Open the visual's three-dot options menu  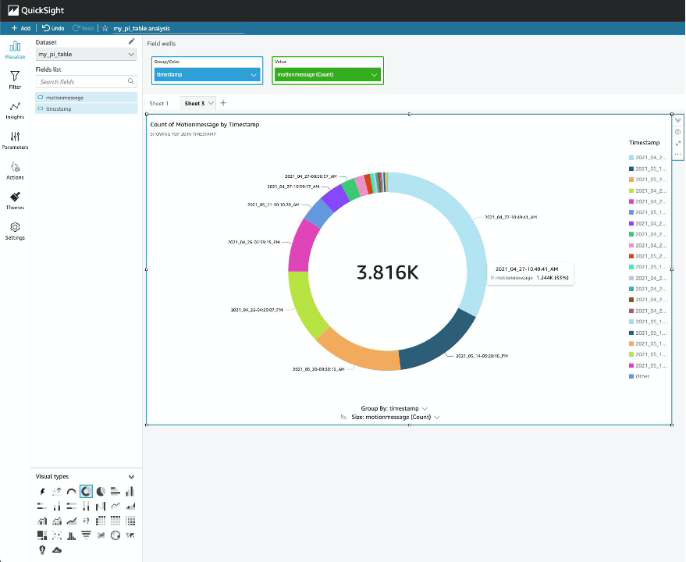click(677, 154)
